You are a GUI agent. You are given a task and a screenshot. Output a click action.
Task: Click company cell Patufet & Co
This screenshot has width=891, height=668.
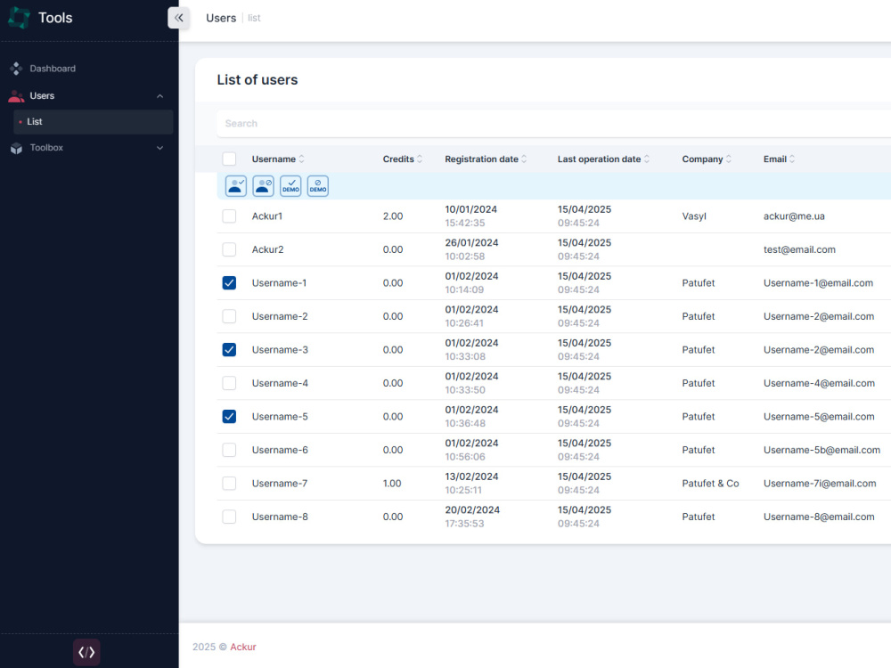click(710, 484)
